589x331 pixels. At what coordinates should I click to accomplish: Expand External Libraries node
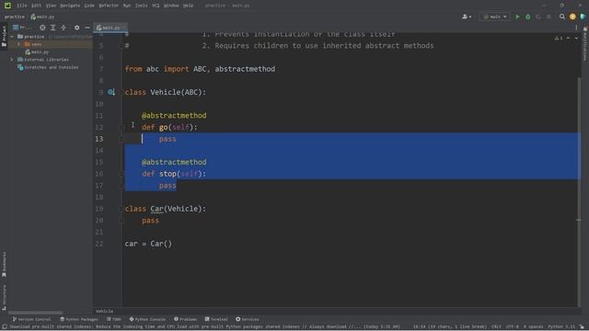(12, 59)
